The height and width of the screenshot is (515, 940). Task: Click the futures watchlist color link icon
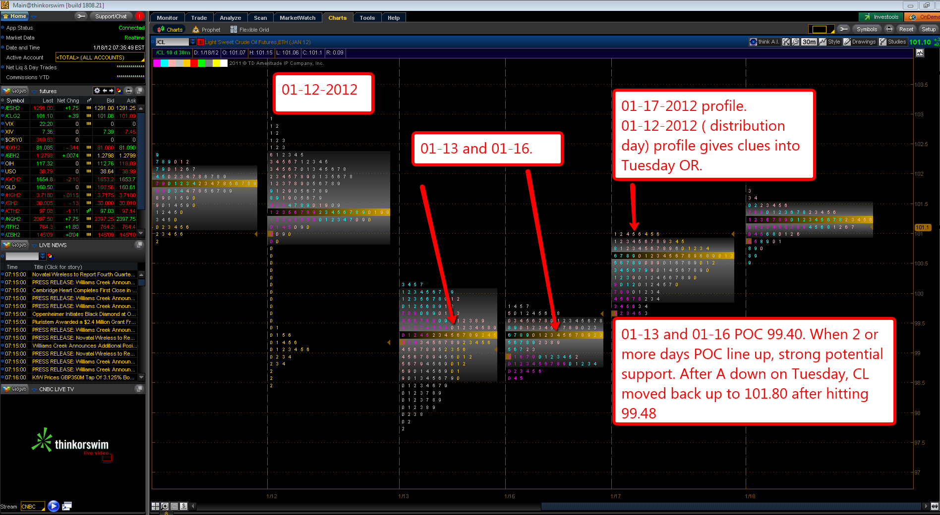click(119, 91)
